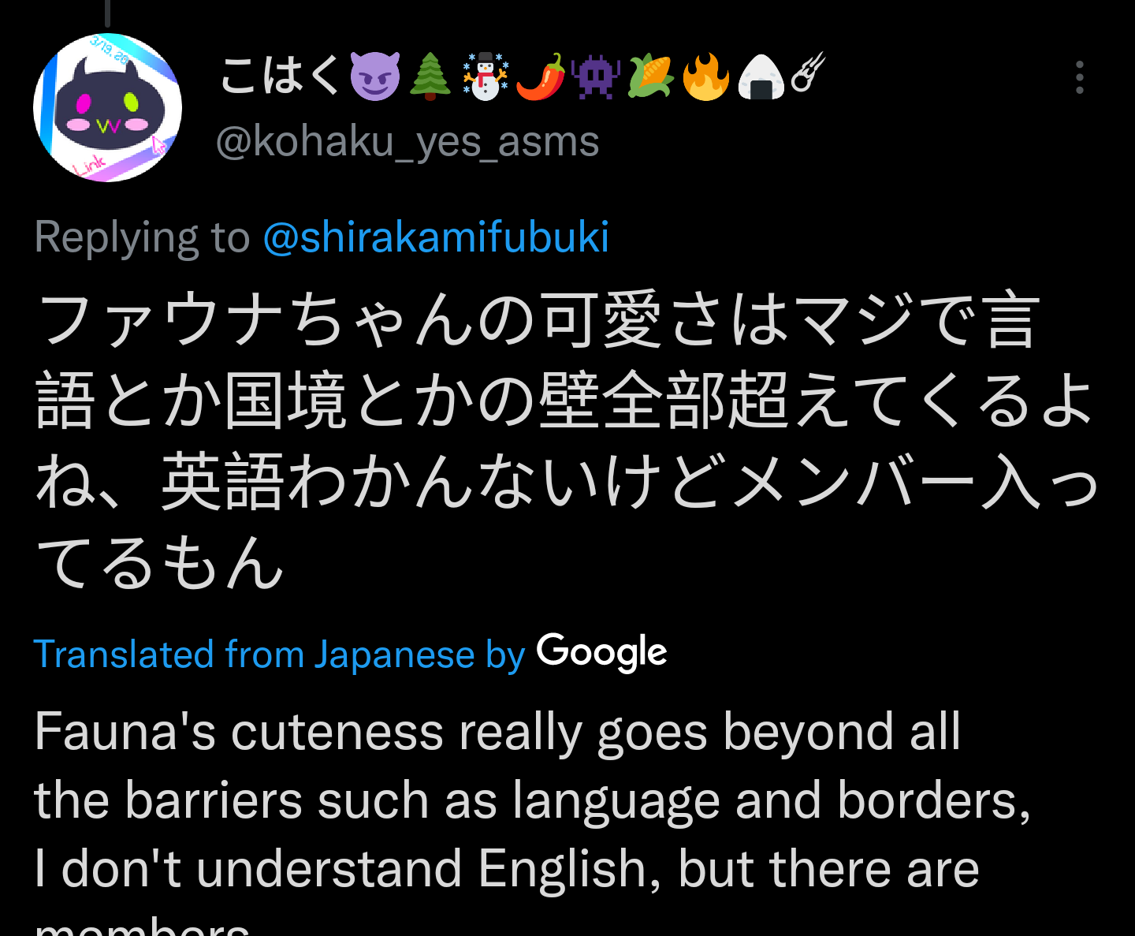Image resolution: width=1135 pixels, height=936 pixels.
Task: Open こはく's round profile avatar
Action: (107, 107)
